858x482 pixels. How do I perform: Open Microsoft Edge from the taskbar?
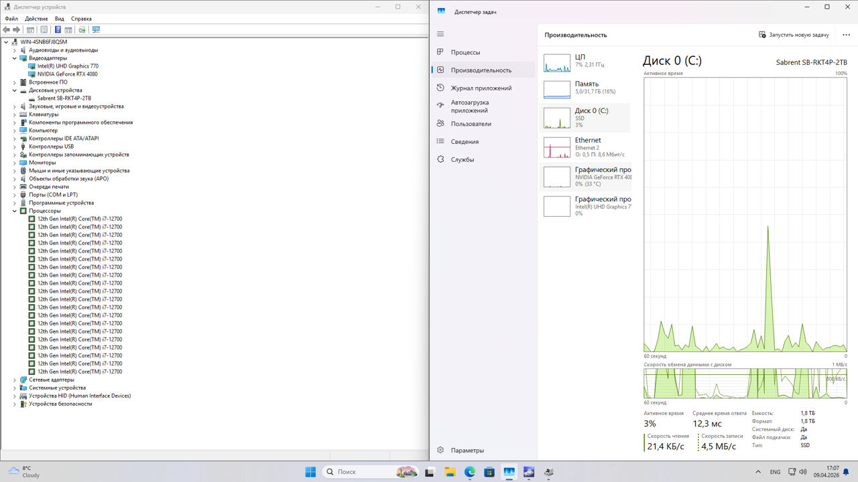470,472
